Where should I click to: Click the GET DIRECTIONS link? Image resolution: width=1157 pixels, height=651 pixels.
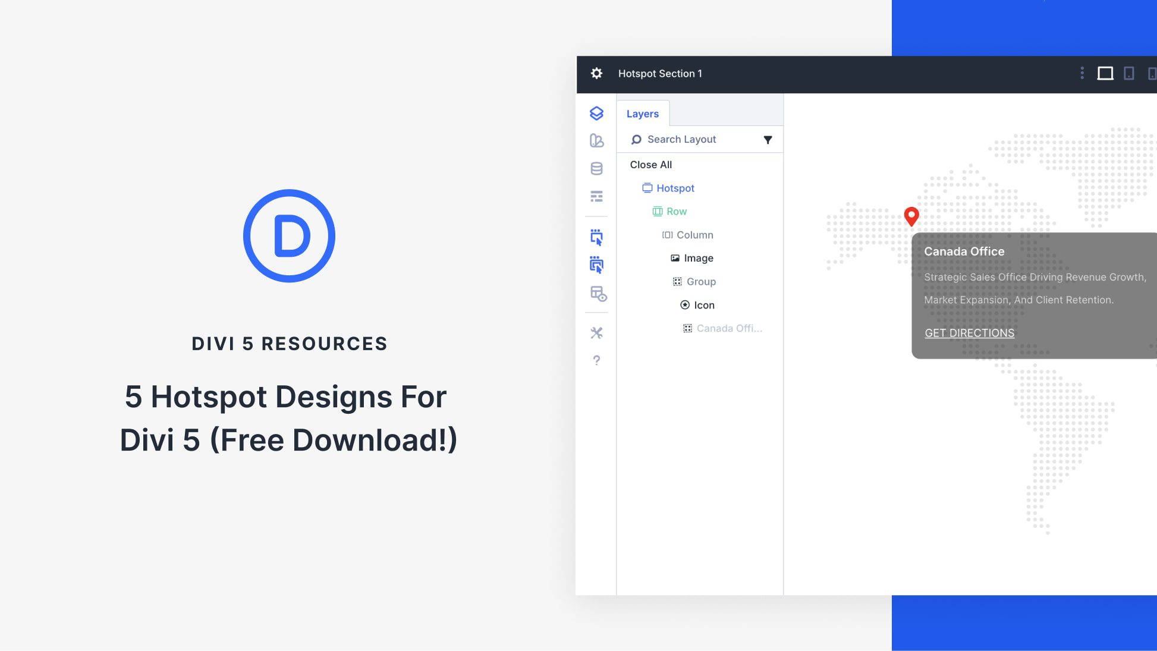coord(969,333)
